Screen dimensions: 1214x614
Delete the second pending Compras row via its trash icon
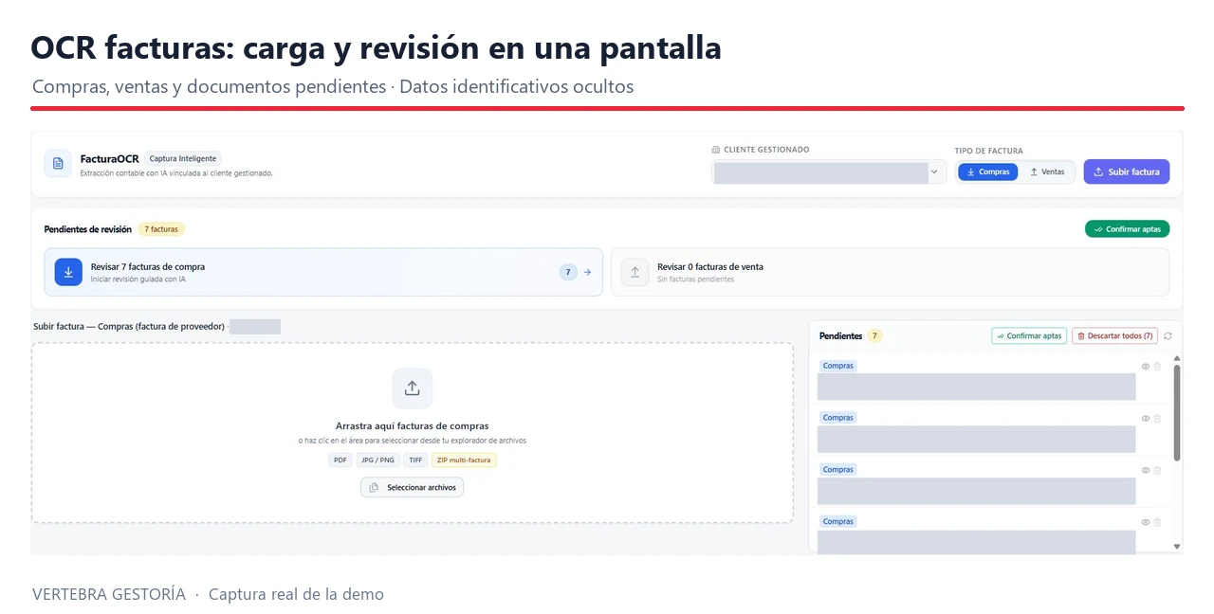1157,418
